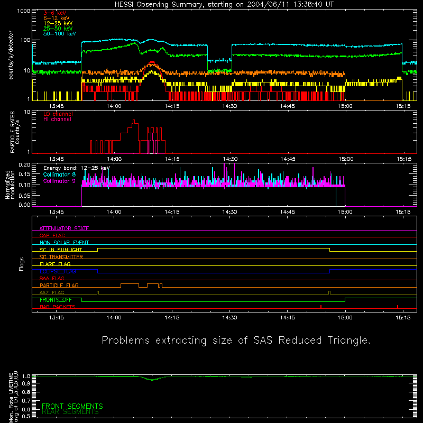Image resolution: width=423 pixels, height=423 pixels.
Task: Click the 15:00 tick label under the counts plot
Action: tap(345, 106)
